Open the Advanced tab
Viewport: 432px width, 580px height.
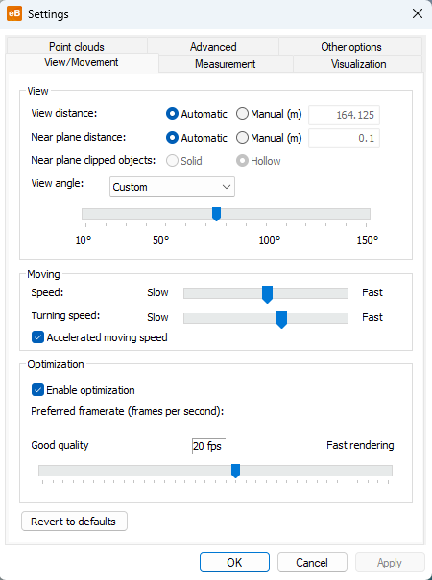[x=213, y=47]
